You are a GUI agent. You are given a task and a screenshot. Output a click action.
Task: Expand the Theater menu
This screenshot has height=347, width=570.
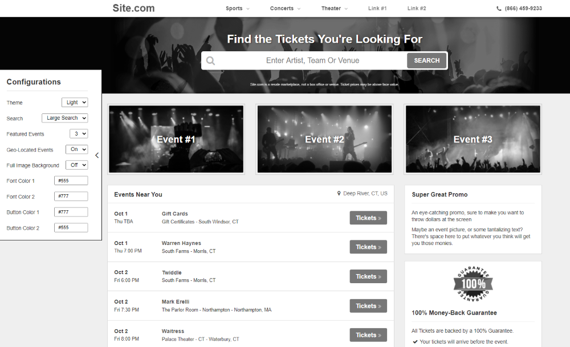click(335, 9)
